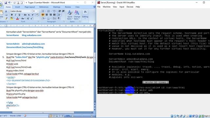Toggle Show/Hide paragraph marks
The height and width of the screenshot is (118, 210).
click(x=59, y=18)
